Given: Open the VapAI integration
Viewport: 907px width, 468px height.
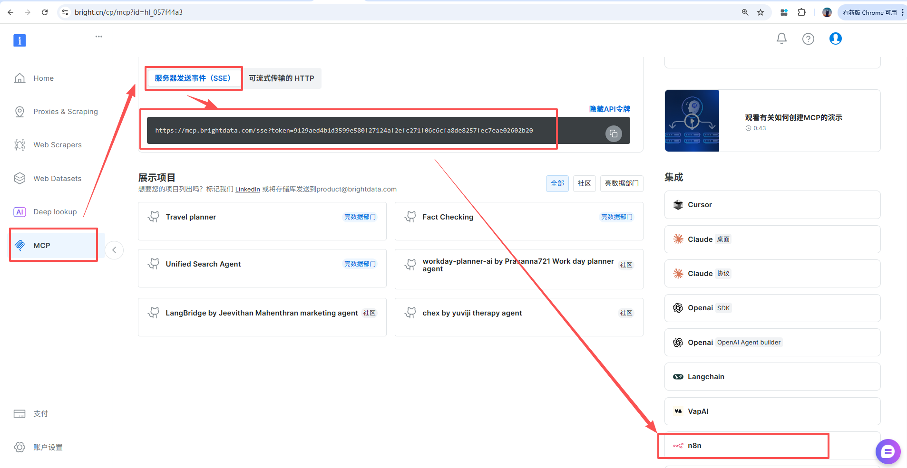Looking at the screenshot, I should (x=772, y=411).
